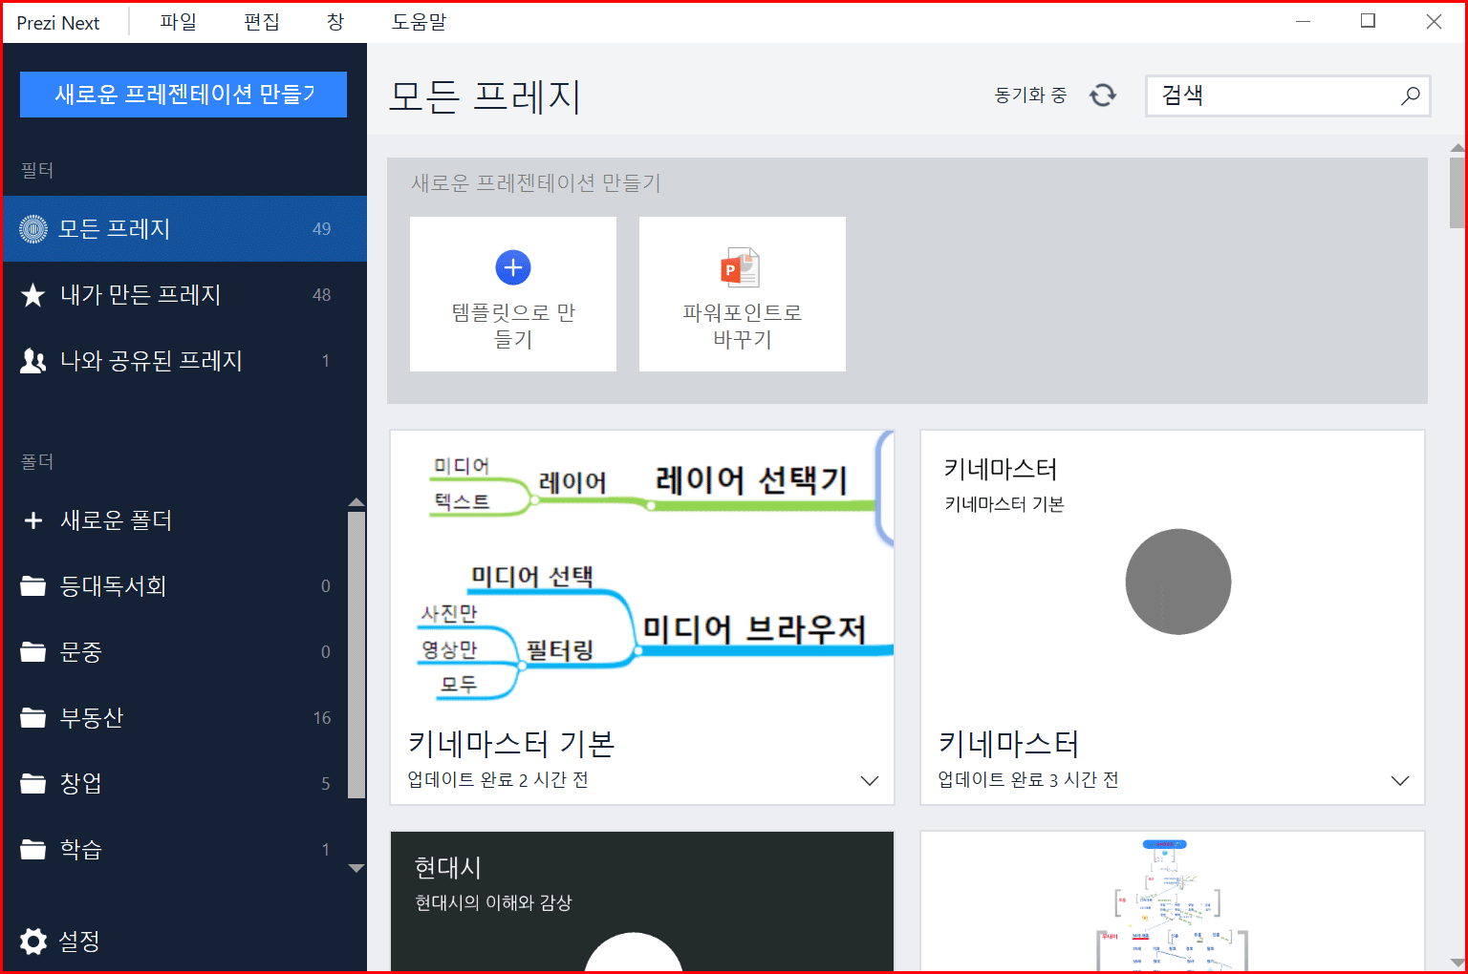Expand options chevron for 키네마스터 기본

click(x=869, y=780)
